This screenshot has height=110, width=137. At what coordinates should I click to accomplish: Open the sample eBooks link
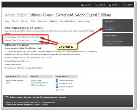(x=17, y=68)
